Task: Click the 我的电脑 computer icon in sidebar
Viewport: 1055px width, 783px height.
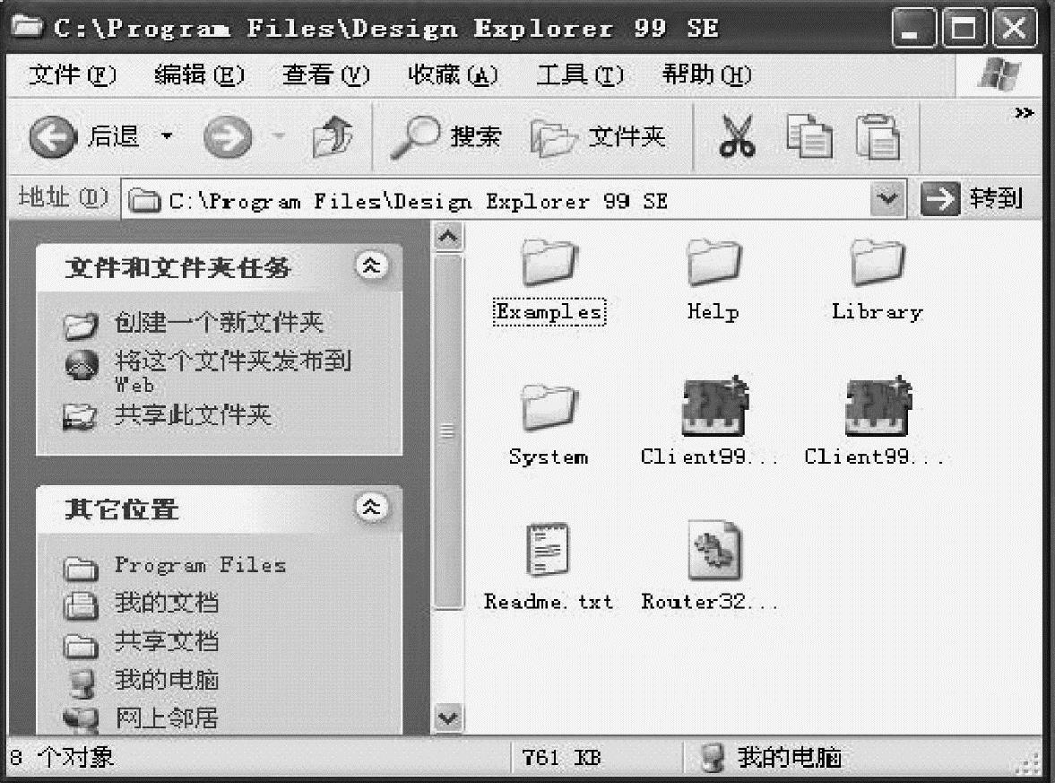Action: click(x=82, y=683)
